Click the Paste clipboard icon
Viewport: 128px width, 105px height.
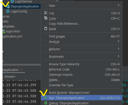pyautogui.click(x=46, y=28)
